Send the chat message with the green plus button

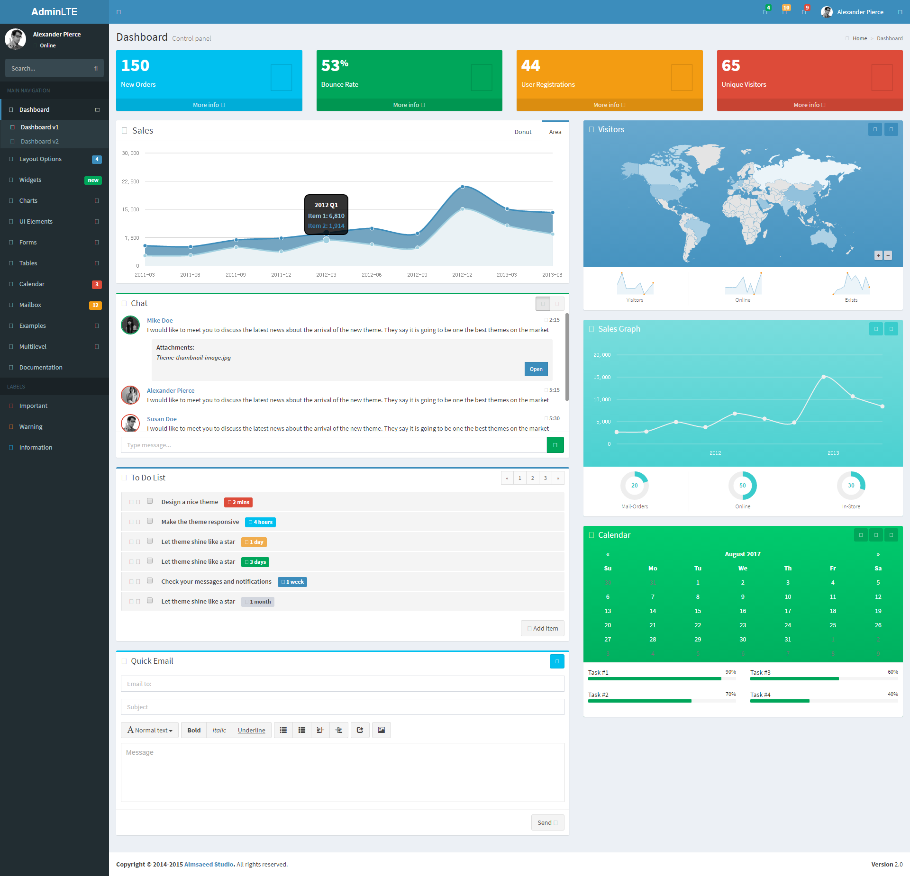555,445
